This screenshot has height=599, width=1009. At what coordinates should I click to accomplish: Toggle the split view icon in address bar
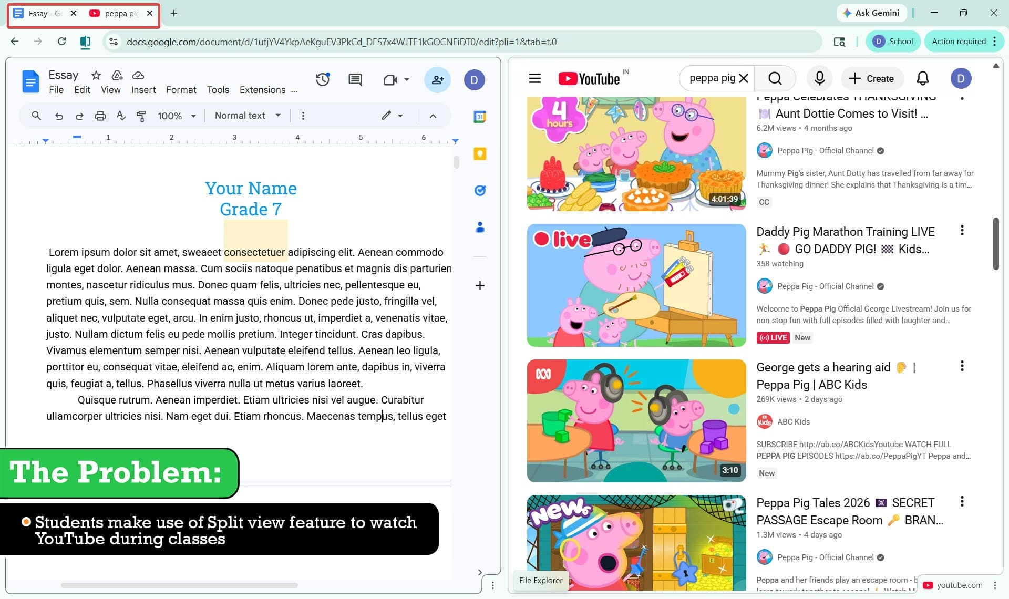pos(85,42)
